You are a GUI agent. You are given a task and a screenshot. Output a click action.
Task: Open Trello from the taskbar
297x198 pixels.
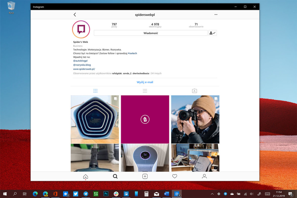(x=126, y=194)
